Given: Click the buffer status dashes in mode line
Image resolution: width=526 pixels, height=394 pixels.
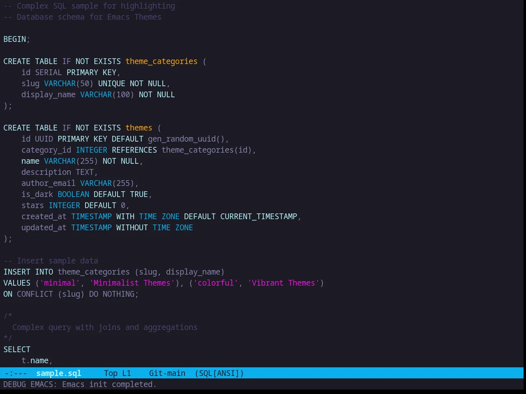Looking at the screenshot, I should (x=16, y=373).
